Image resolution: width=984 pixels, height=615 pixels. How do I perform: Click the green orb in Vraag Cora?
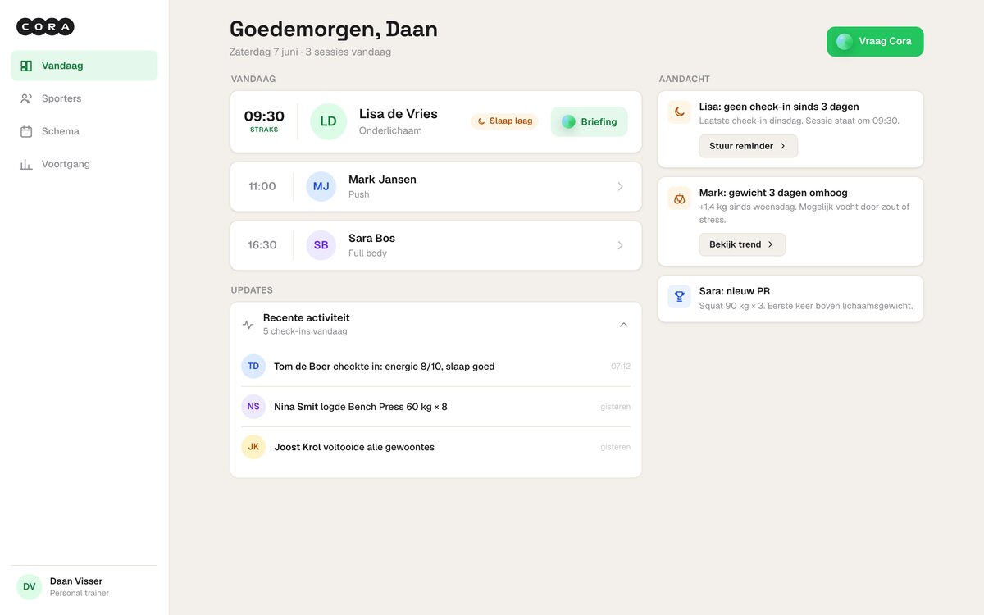click(845, 42)
